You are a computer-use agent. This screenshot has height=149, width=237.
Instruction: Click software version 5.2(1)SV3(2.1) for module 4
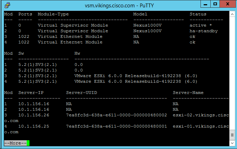click(x=38, y=81)
